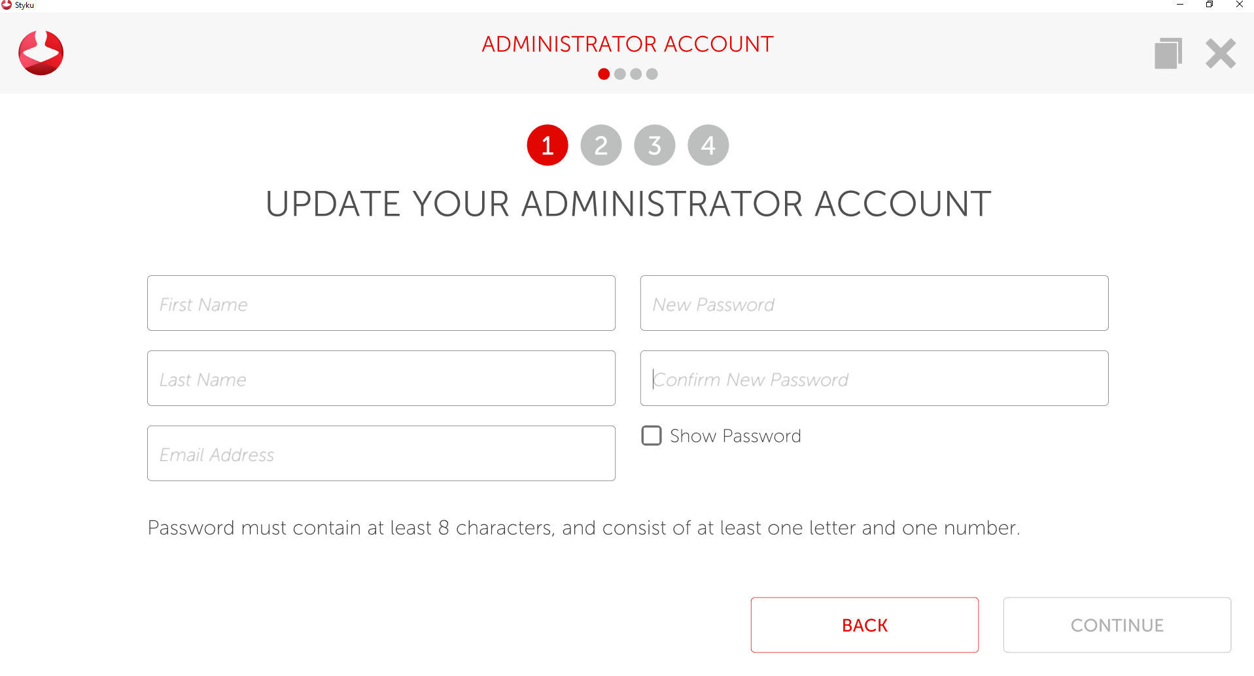
Task: Click the first red progress dot
Action: tap(604, 74)
